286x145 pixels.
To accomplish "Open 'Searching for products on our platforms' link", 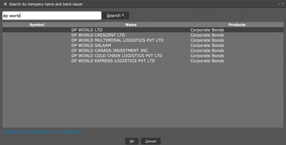I will coord(42,132).
